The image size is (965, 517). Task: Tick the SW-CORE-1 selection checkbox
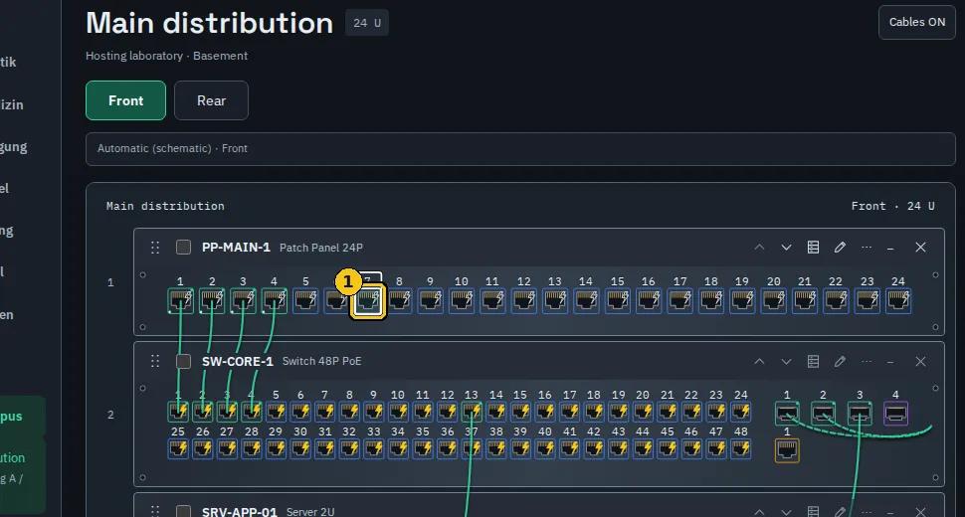pos(183,362)
